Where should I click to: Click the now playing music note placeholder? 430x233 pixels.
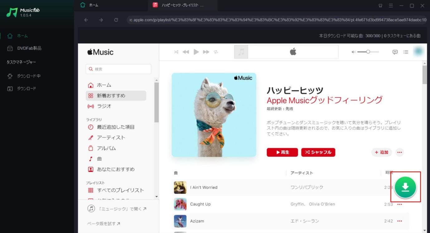(x=241, y=52)
